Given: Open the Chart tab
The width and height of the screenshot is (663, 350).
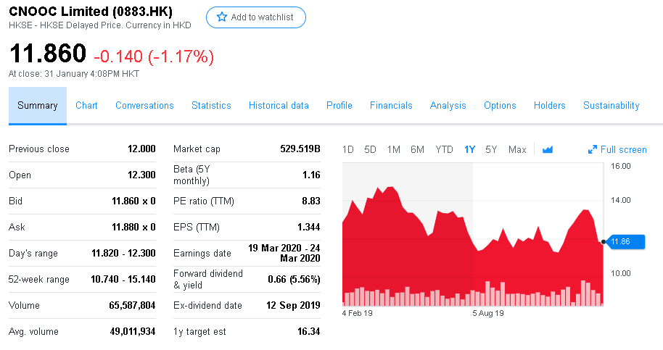Looking at the screenshot, I should coord(86,106).
